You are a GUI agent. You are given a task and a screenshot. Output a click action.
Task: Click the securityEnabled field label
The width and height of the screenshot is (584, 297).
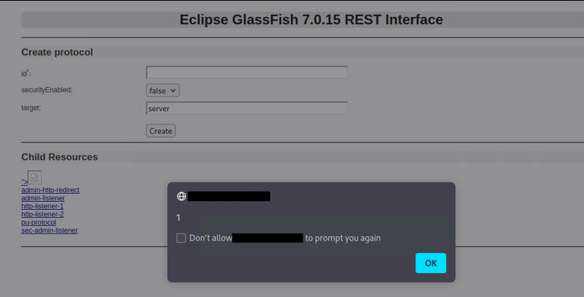coord(47,89)
